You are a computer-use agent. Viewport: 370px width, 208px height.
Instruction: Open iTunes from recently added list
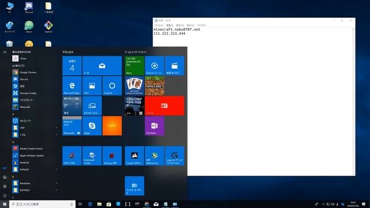[x=35, y=58]
